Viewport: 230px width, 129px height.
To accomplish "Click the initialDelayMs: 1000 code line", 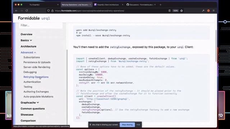I will [93, 72].
